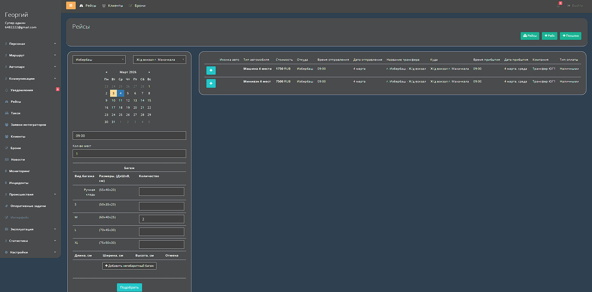The width and height of the screenshot is (592, 292).
Task: Click the orange hamburger menu toggle
Action: [71, 5]
